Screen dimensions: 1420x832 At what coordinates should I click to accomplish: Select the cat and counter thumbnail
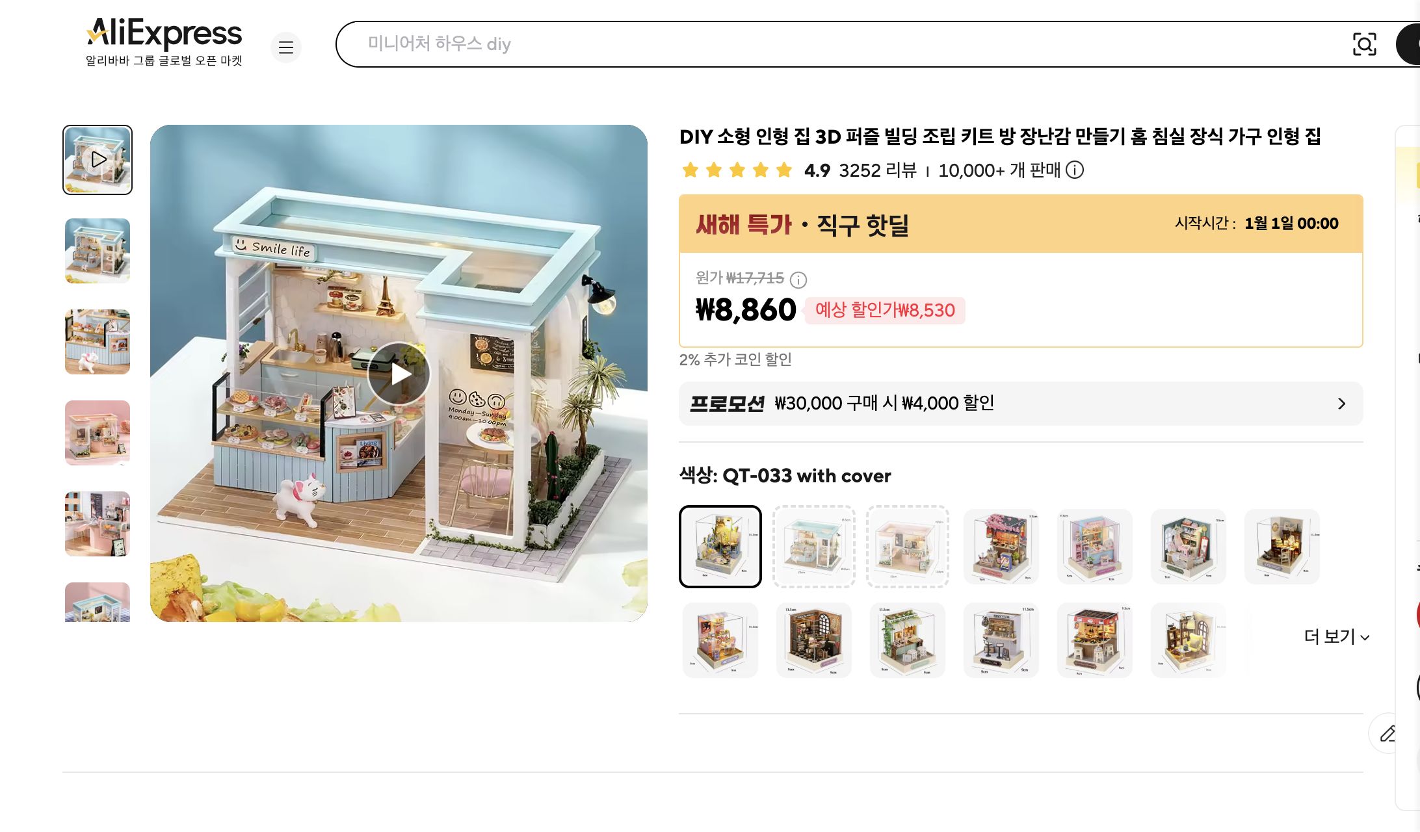[x=98, y=342]
